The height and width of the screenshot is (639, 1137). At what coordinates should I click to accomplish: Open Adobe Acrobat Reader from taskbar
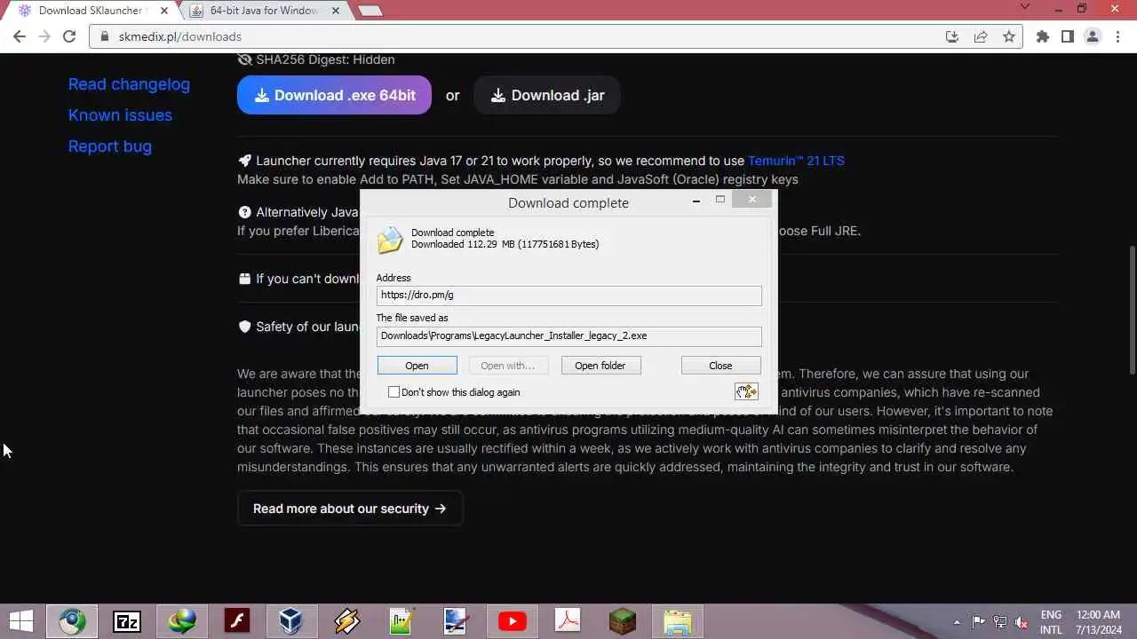click(568, 621)
